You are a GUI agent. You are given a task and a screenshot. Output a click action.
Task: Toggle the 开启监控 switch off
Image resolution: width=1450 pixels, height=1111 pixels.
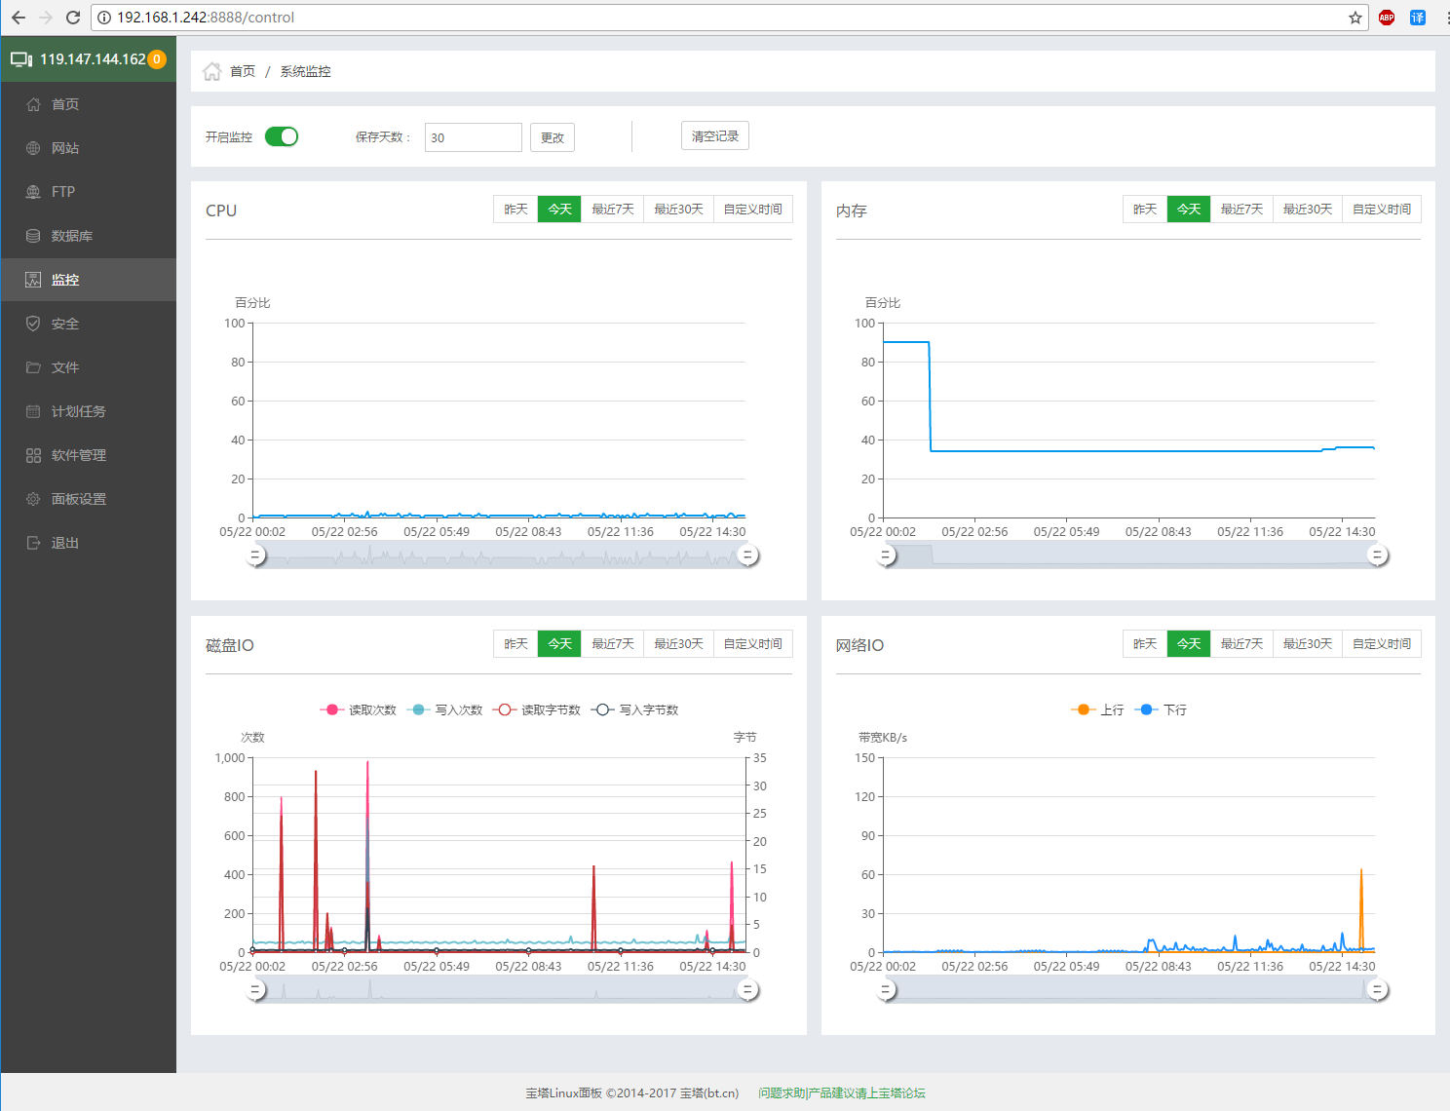[282, 136]
